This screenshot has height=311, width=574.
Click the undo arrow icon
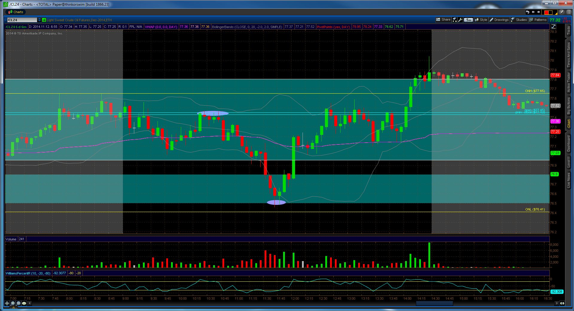pos(528,12)
